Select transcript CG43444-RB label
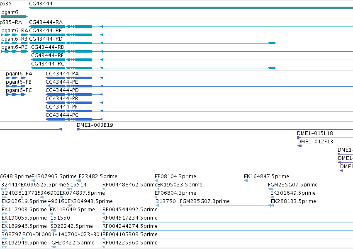353x249 pixels. tap(48, 47)
